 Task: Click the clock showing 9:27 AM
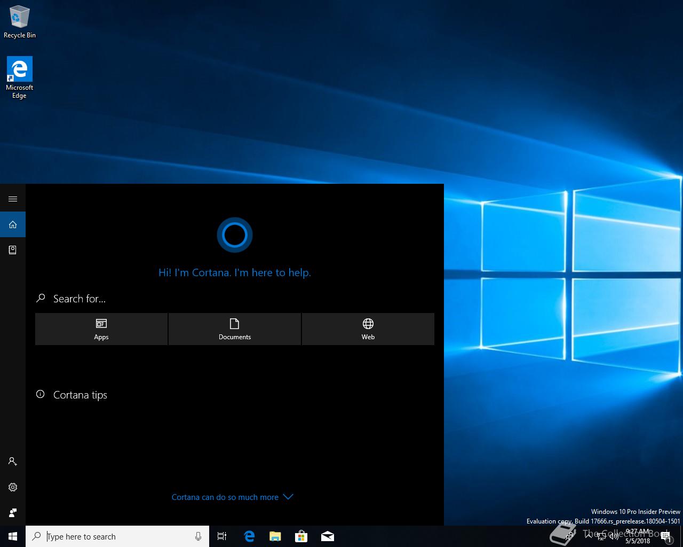(638, 536)
